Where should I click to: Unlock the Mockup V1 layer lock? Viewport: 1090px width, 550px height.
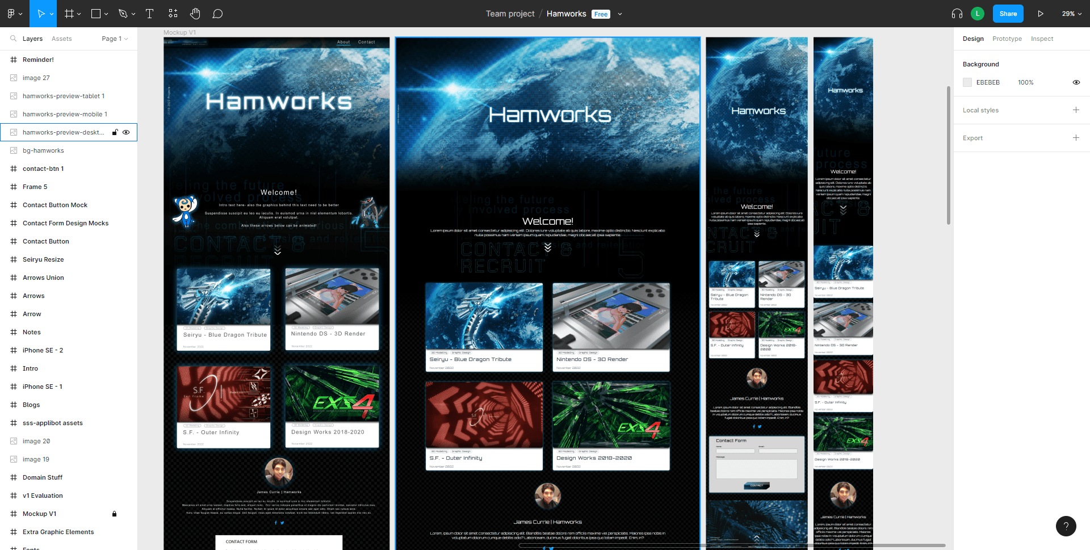(114, 514)
